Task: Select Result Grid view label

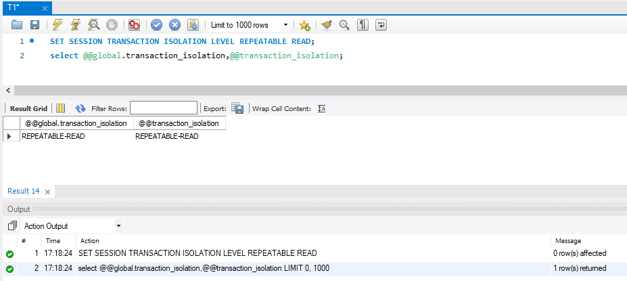Action: click(x=29, y=108)
